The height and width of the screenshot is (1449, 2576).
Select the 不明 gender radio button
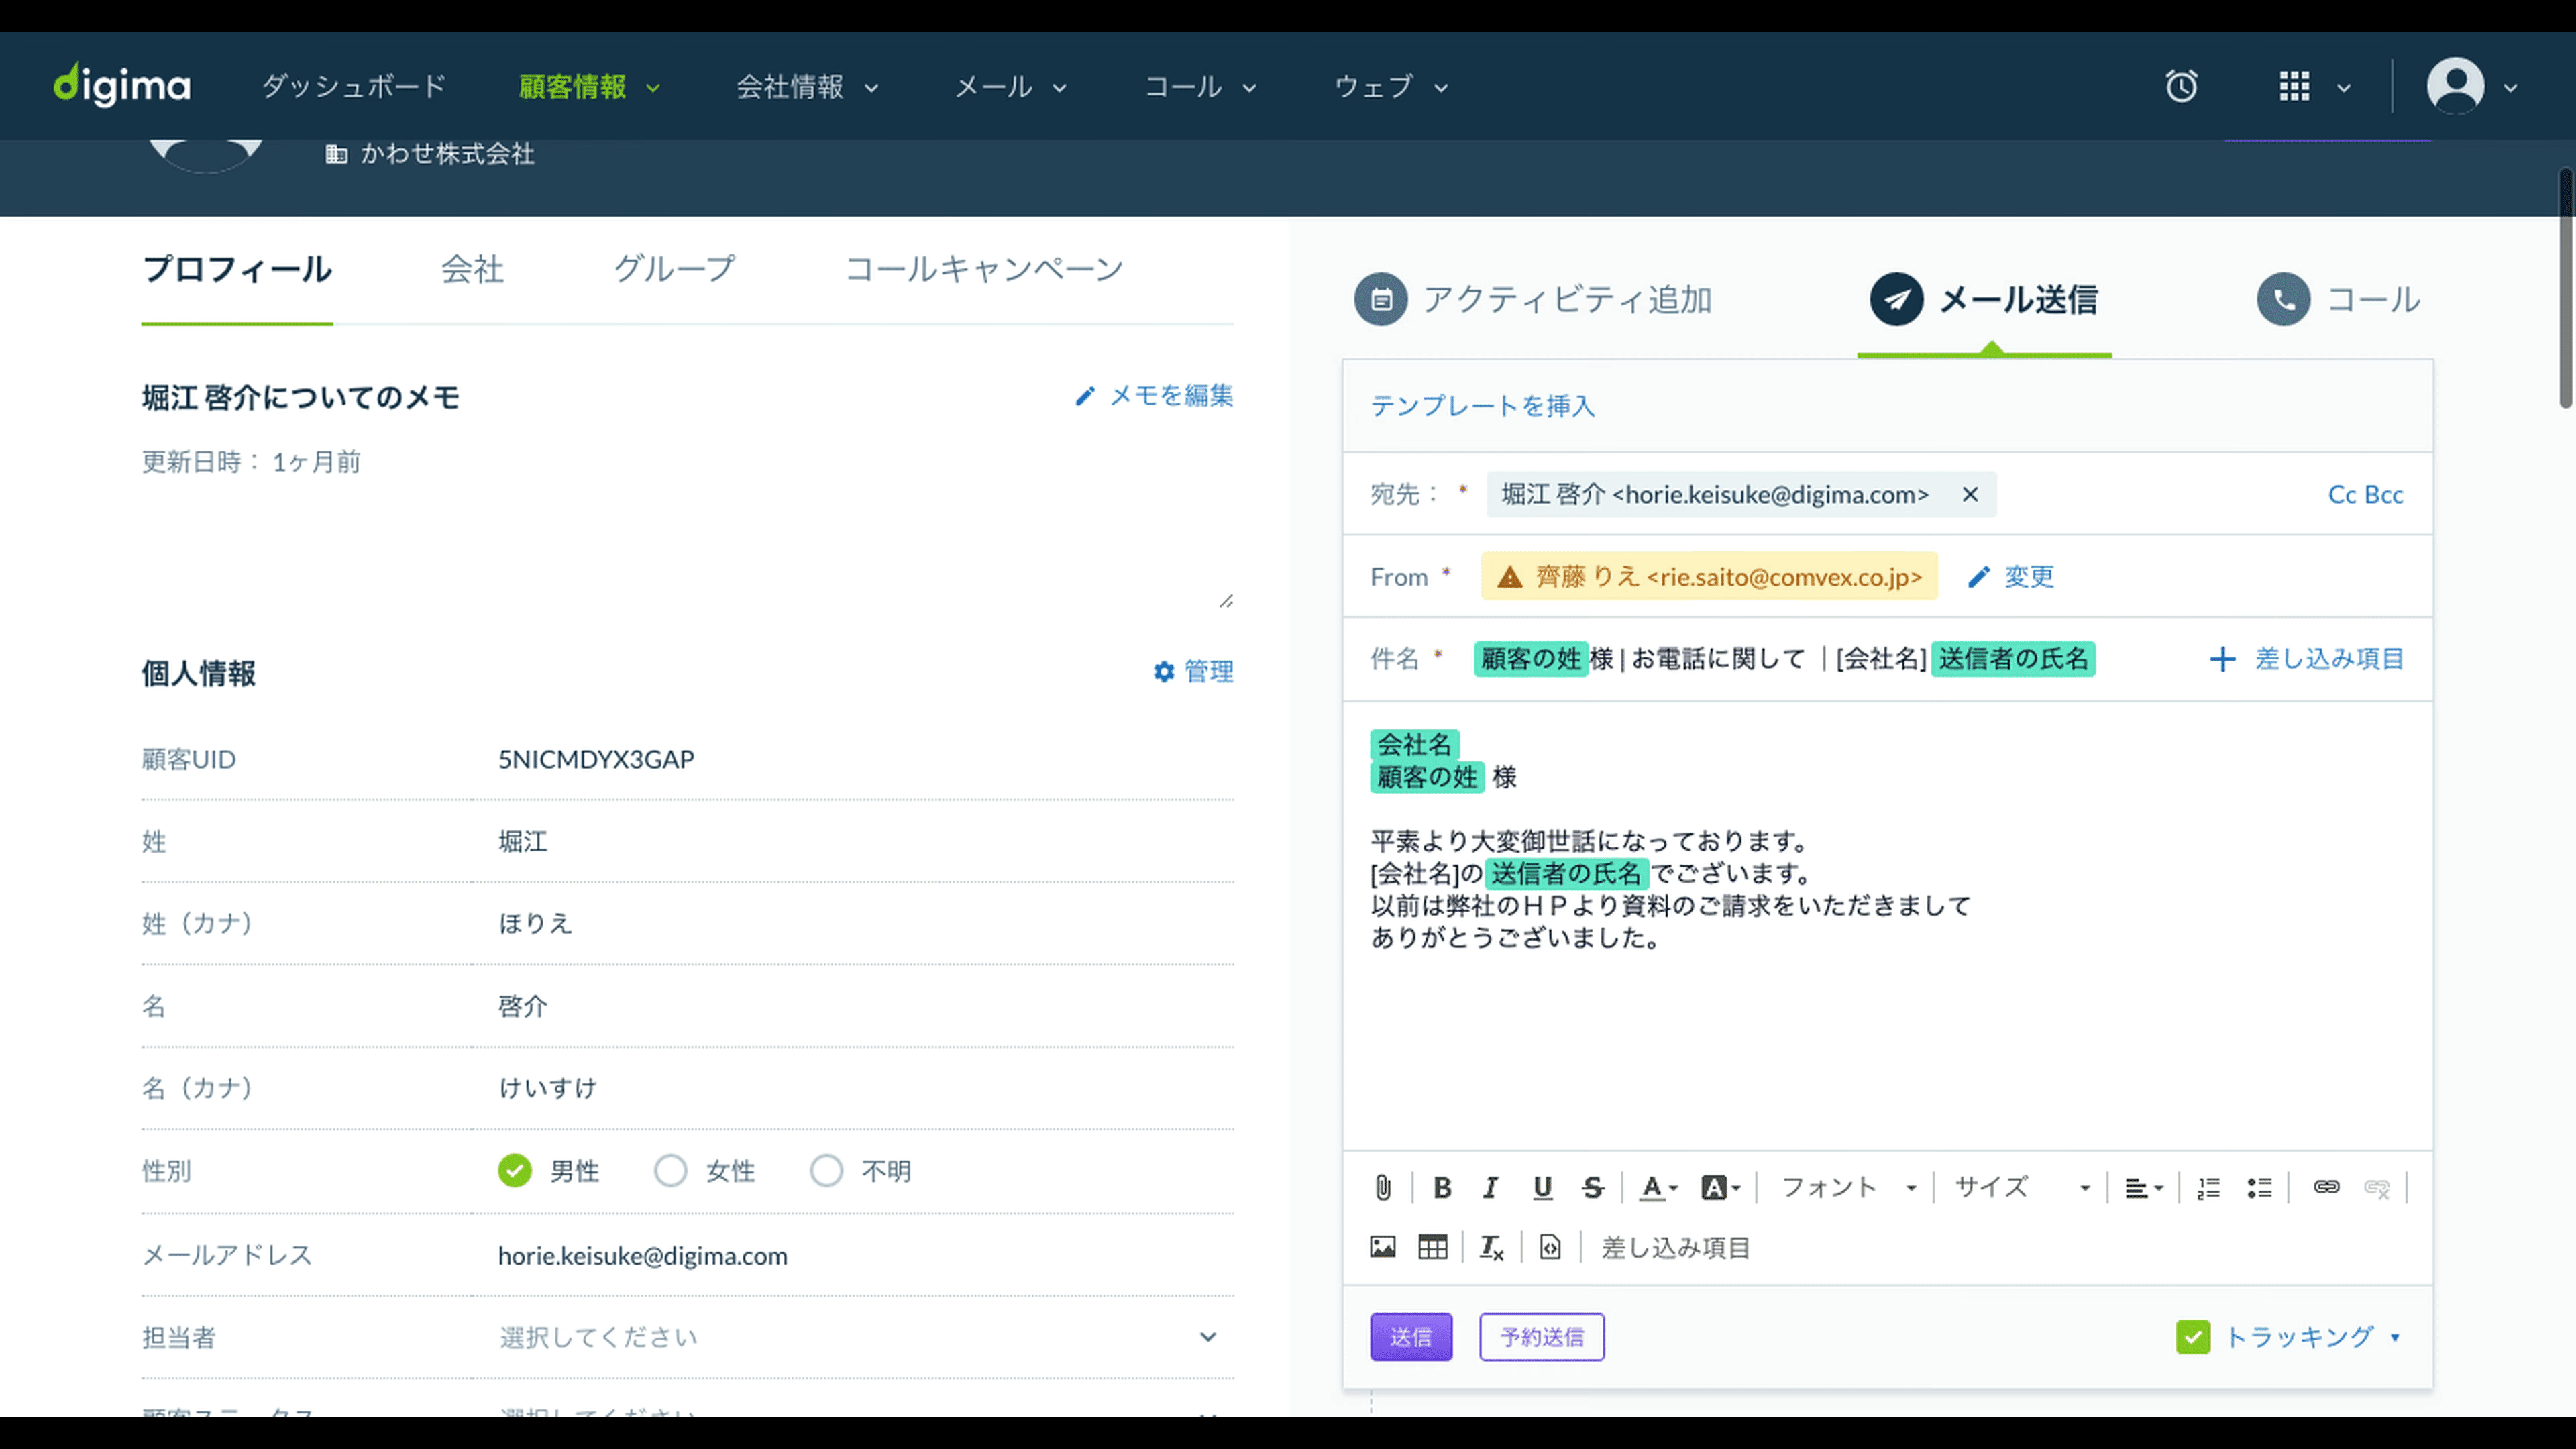pyautogui.click(x=826, y=1171)
